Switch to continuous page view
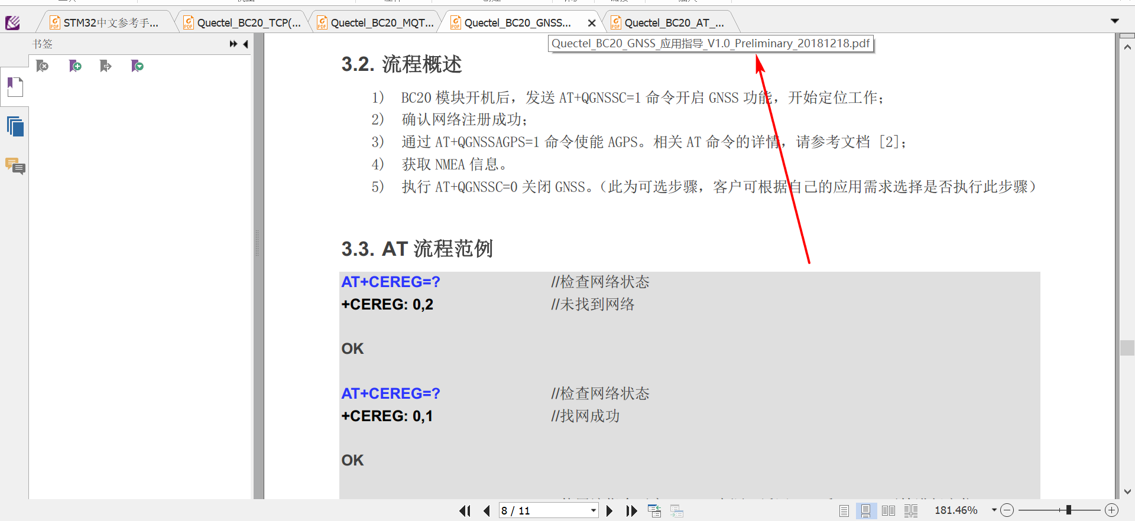 (x=866, y=511)
